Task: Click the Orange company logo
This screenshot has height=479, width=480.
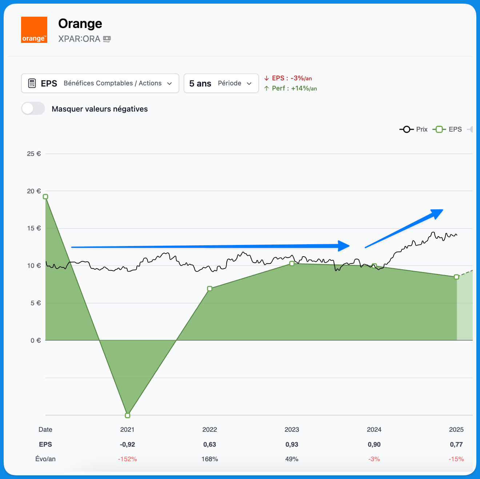Action: (x=34, y=30)
